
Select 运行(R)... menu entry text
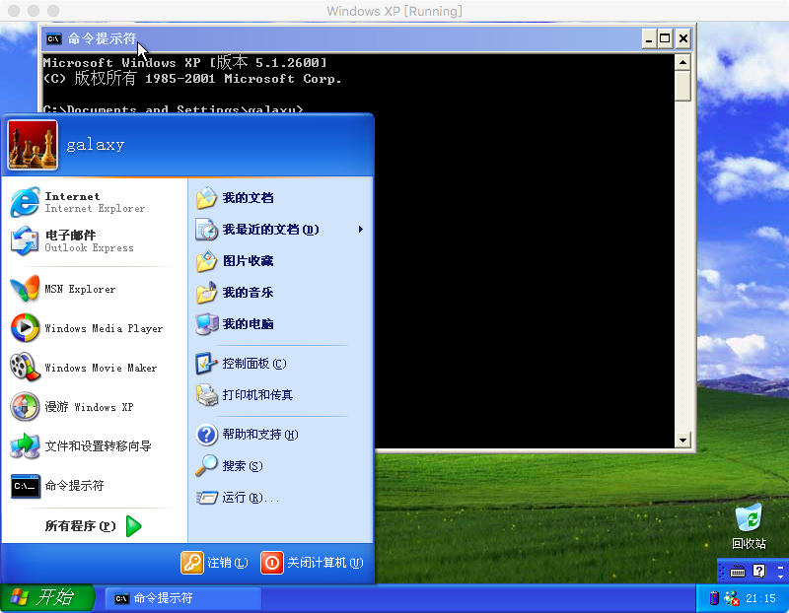251,498
